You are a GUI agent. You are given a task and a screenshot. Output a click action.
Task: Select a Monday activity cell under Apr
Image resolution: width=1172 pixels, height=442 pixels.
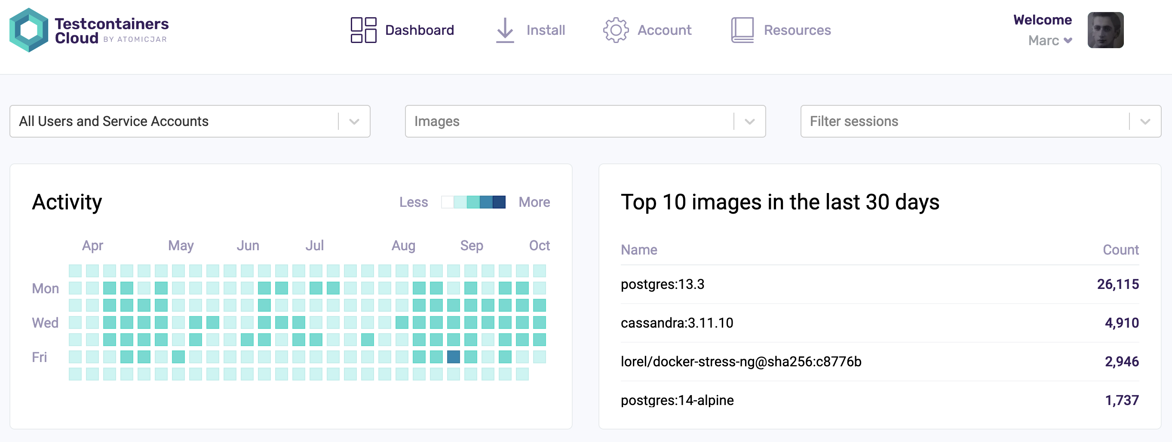click(92, 288)
